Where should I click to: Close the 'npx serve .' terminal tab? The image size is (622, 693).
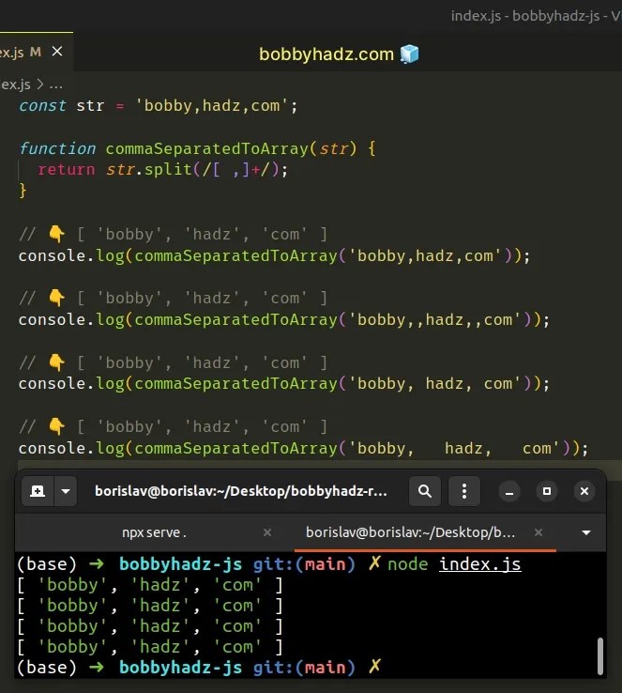[x=267, y=532]
